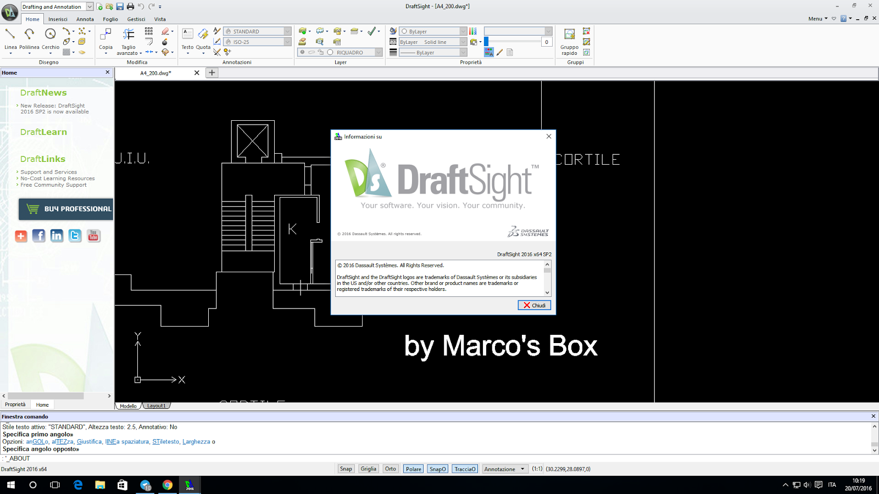Screen dimensions: 879x494
Task: Add a new drawing tab with plus button
Action: pos(212,72)
